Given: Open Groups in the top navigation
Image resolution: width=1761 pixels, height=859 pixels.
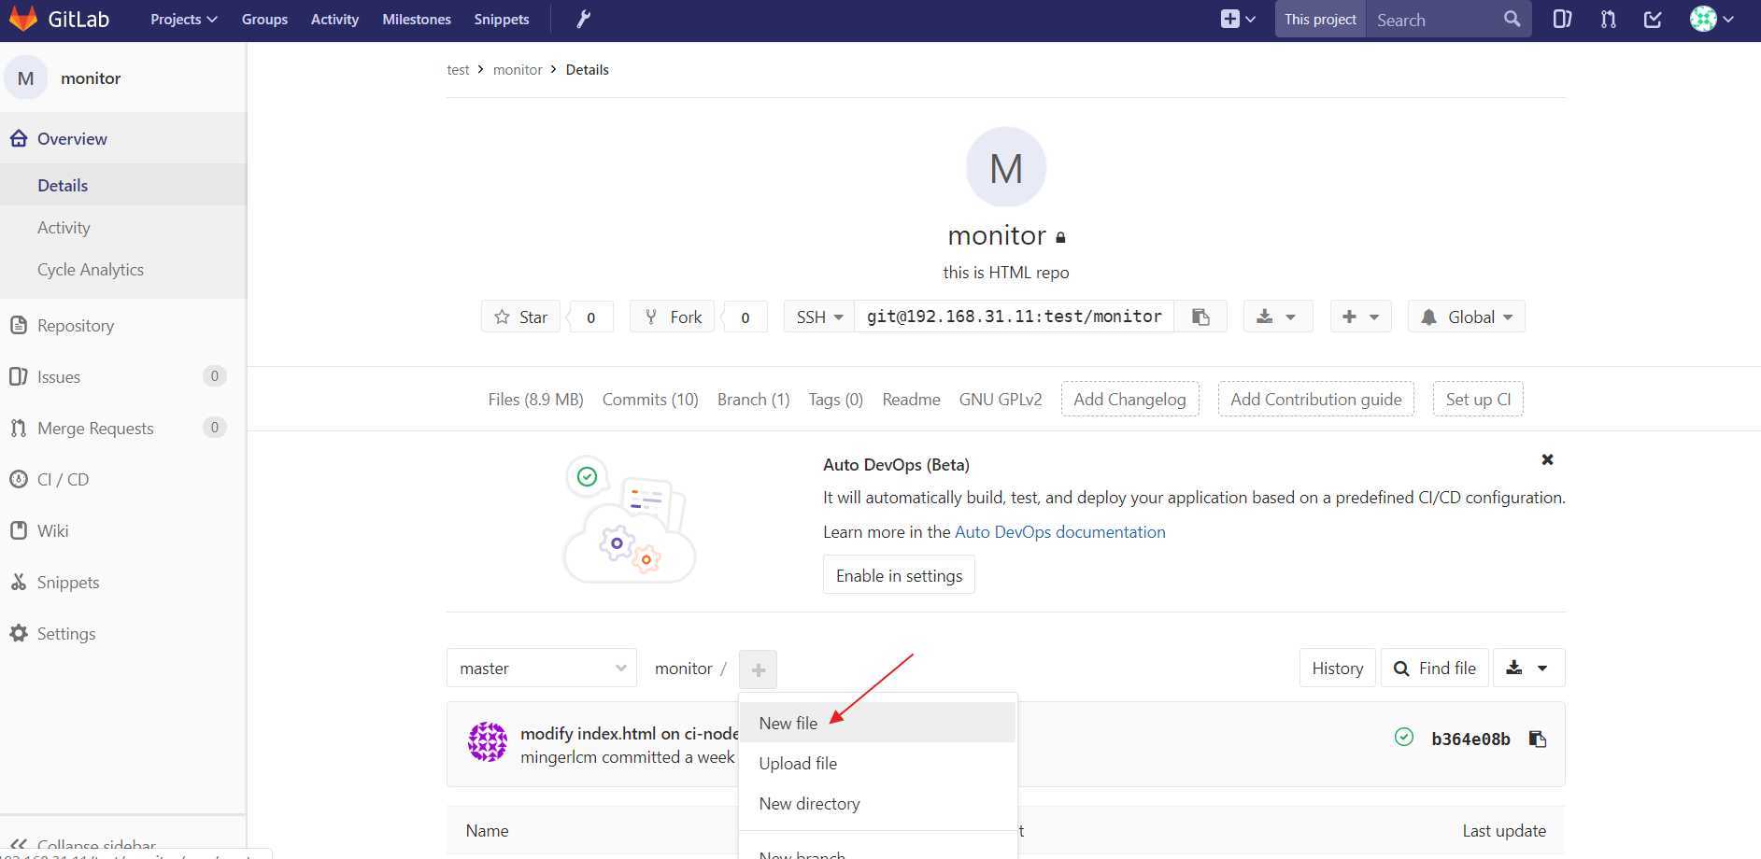Looking at the screenshot, I should (x=264, y=19).
